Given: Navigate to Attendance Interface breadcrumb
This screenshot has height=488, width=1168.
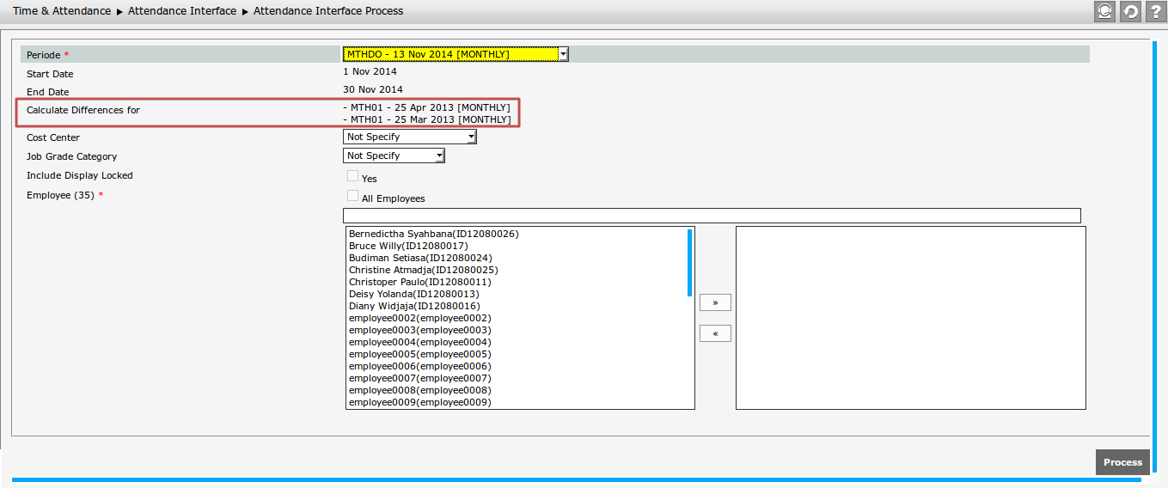Looking at the screenshot, I should point(182,11).
